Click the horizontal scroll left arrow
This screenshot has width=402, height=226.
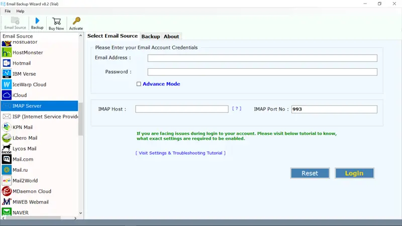[4, 218]
